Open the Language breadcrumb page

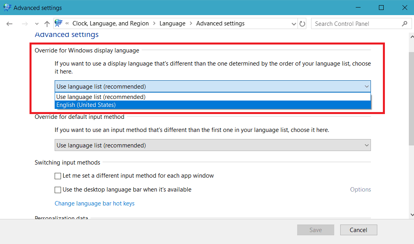coord(172,23)
